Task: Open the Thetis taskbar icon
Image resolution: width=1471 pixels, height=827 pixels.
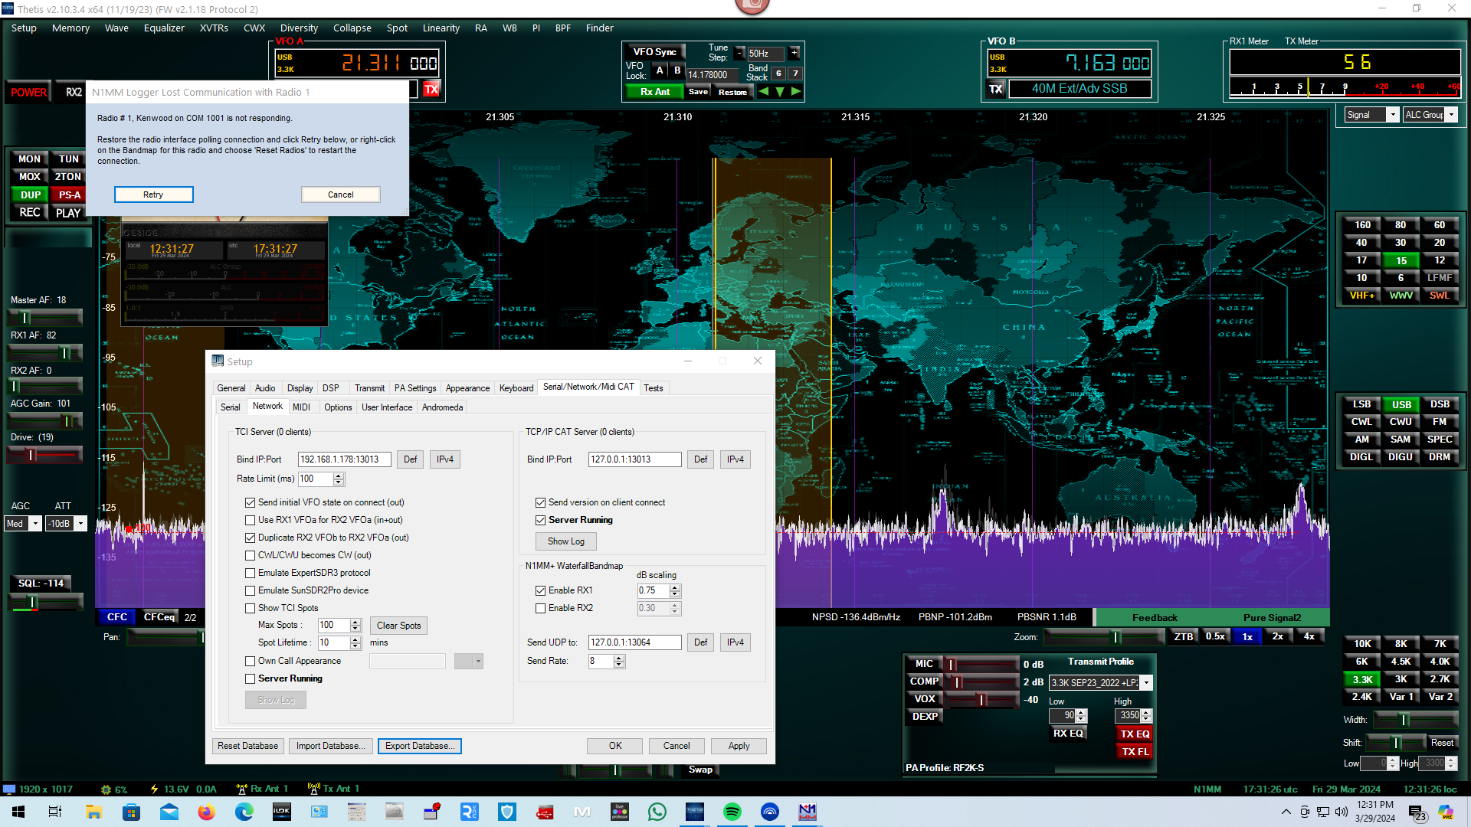Action: pyautogui.click(x=695, y=812)
